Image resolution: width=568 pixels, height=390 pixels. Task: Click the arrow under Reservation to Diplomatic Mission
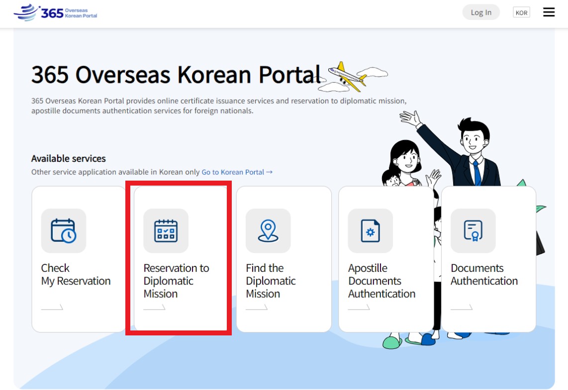[155, 307]
